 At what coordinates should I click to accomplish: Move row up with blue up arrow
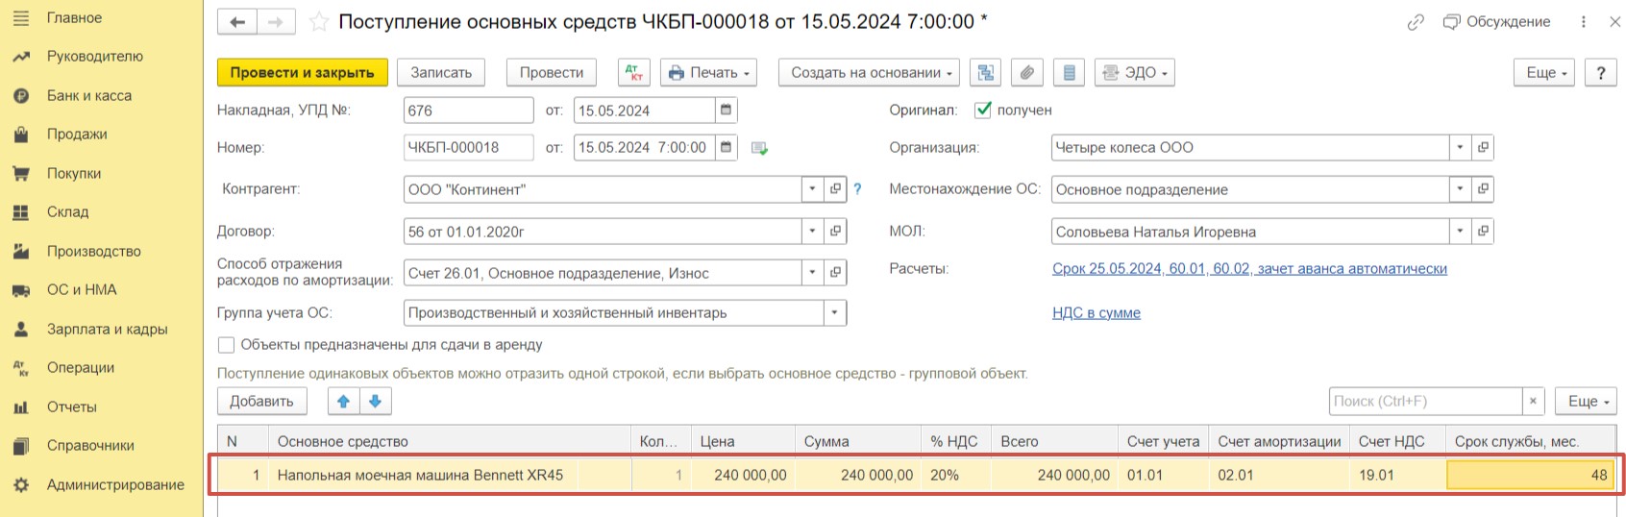pos(343,402)
